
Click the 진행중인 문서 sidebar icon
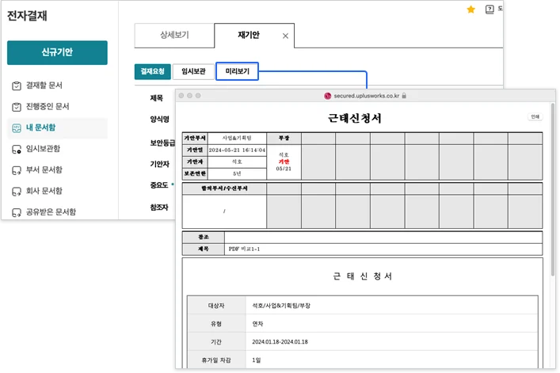click(17, 106)
